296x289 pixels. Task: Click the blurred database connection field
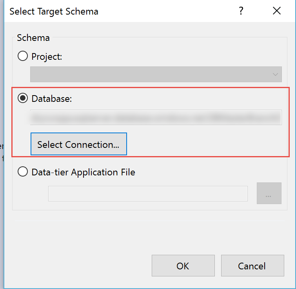point(156,118)
